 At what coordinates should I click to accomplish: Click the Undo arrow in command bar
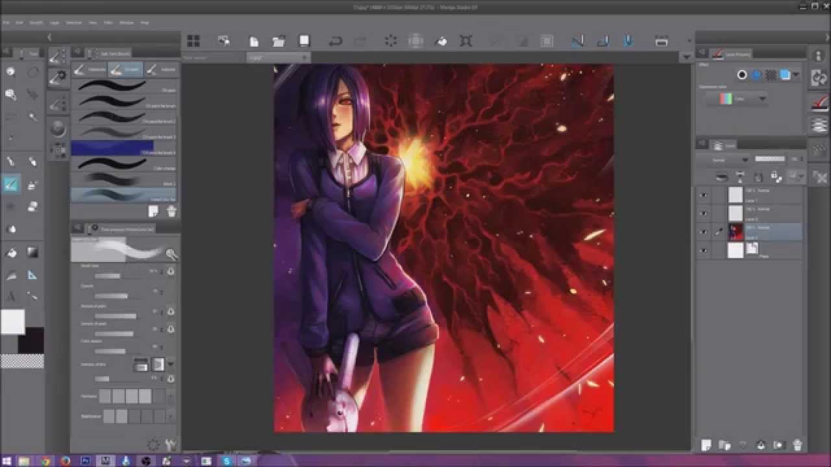(x=335, y=41)
